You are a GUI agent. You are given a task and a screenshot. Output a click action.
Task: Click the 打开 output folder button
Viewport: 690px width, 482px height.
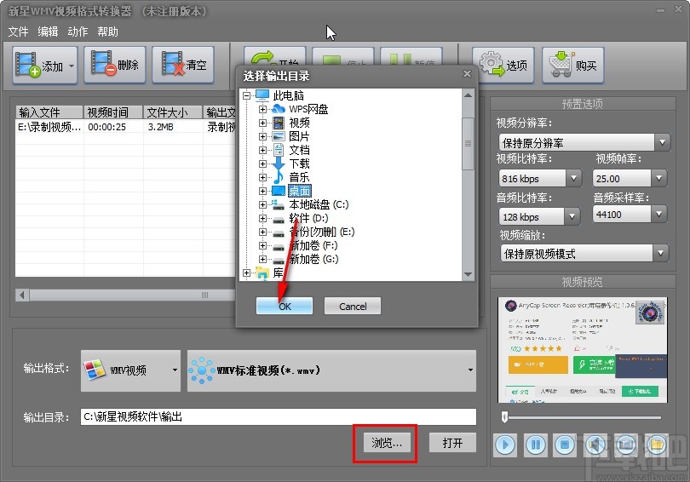452,443
